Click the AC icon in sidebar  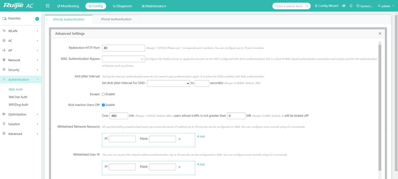coord(4,40)
